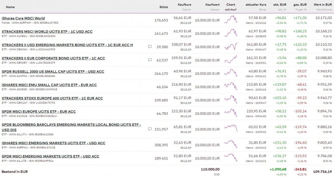The image size is (334, 177).
Task: Click total portfolio value 109.756,19
Action: [322, 172]
